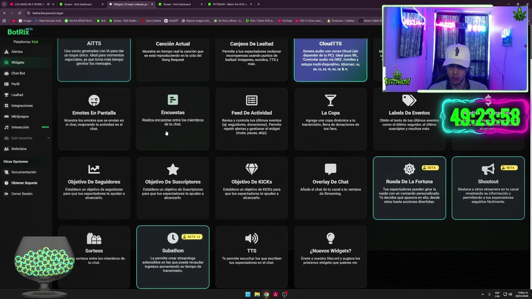Reload the page
The width and height of the screenshot is (532, 299).
pos(19,13)
